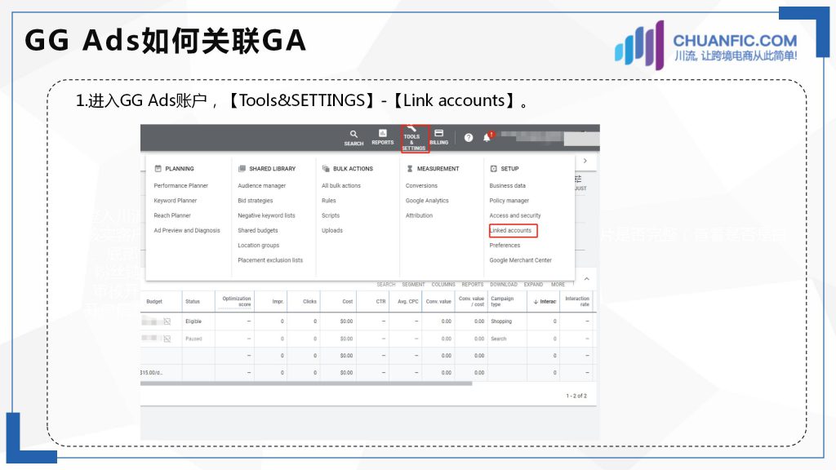The image size is (836, 470).
Task: Click the EXPAND table toolbar button
Action: tap(533, 285)
